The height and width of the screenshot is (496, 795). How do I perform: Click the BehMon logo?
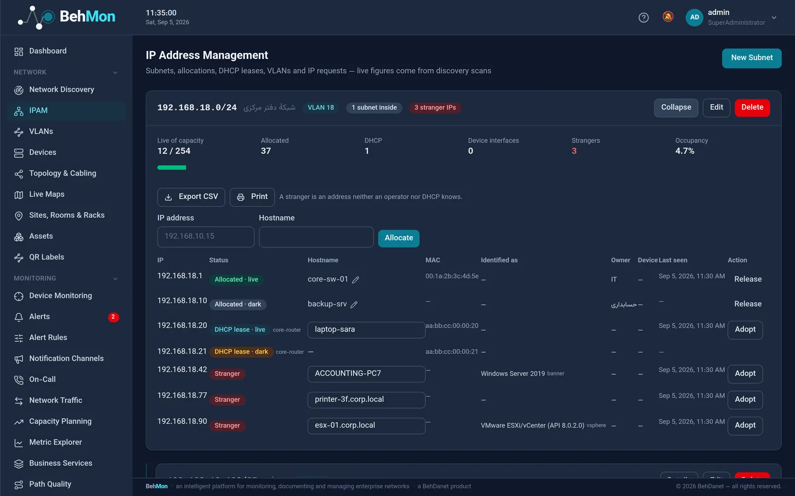tap(66, 17)
